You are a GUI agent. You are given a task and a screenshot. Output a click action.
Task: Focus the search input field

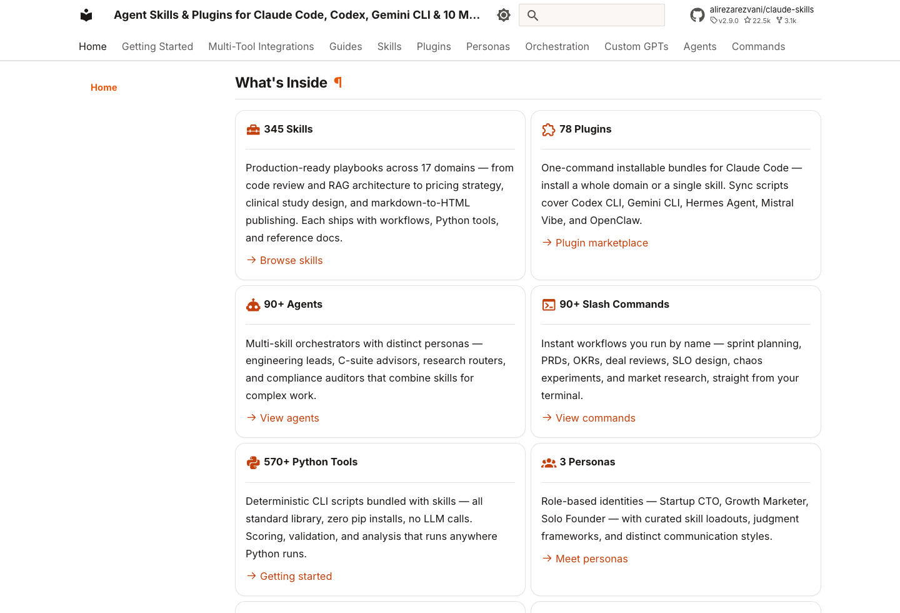[x=592, y=15]
